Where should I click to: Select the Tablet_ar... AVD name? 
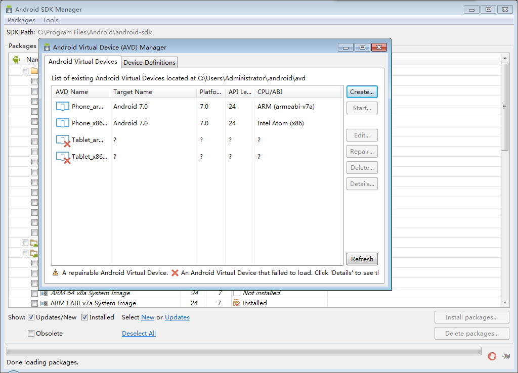point(88,140)
